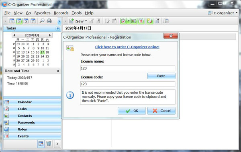241x152 pixels.
Task: Pin the Today panel
Action: (57, 29)
